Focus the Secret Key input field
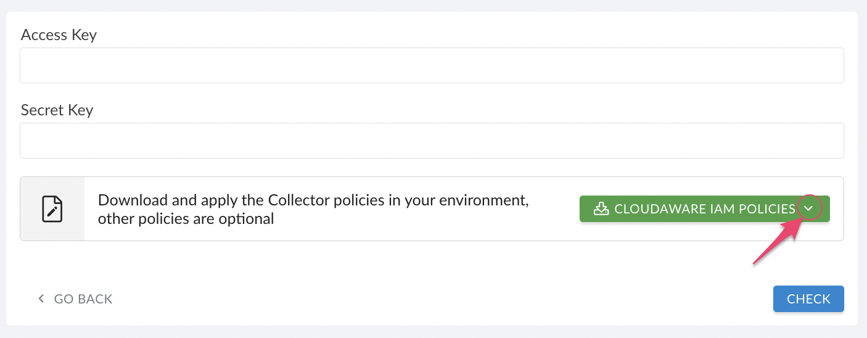 tap(432, 141)
